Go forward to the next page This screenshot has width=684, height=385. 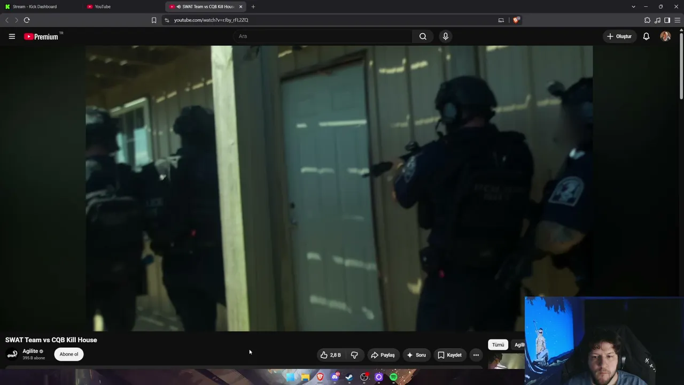click(x=17, y=20)
